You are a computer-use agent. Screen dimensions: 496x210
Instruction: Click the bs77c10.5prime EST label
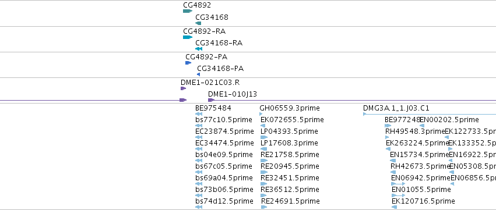coord(224,120)
